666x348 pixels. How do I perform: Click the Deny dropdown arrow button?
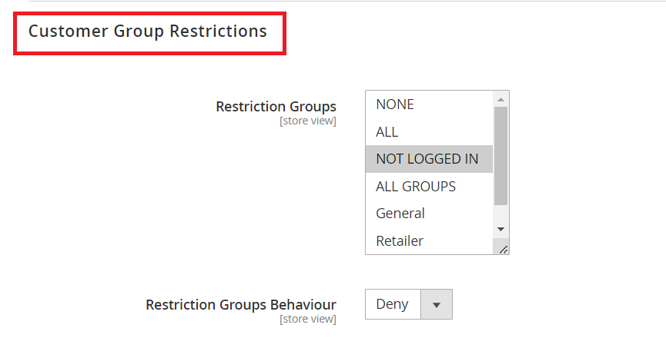coord(437,304)
